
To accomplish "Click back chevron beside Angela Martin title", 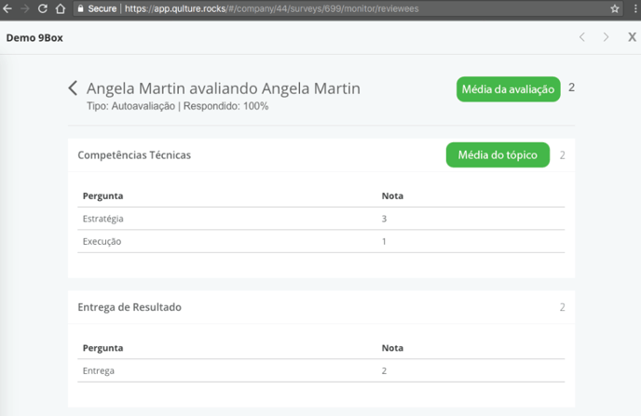I will coord(73,88).
